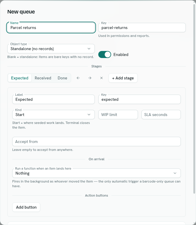This screenshot has height=225, width=196.
Task: Click the Add button button
Action: point(26,207)
